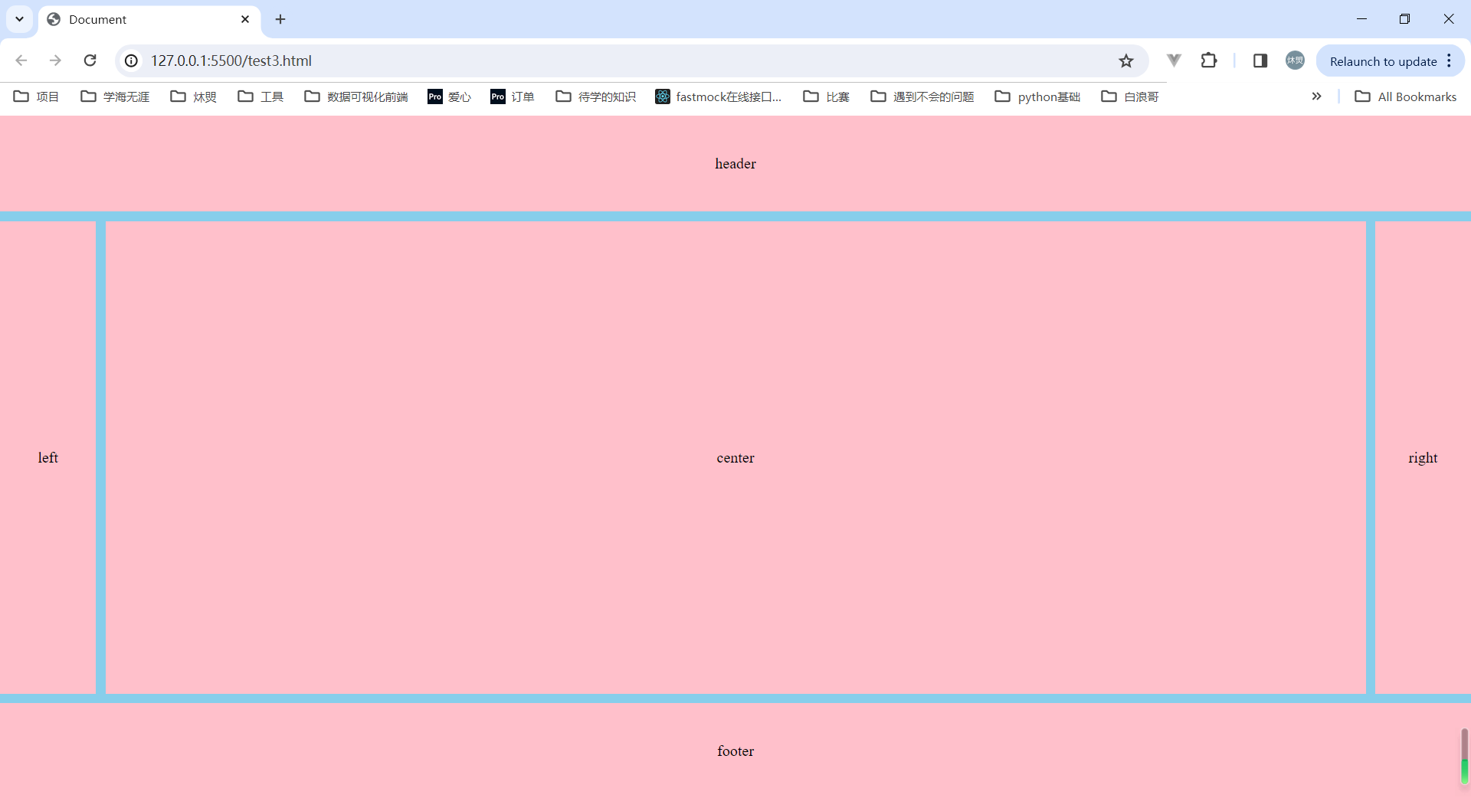Open the gray V extension icon
The height and width of the screenshot is (798, 1471).
1174,60
